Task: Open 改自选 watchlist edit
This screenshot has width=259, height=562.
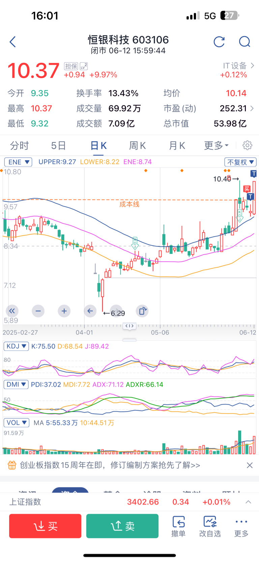Action: (210, 526)
